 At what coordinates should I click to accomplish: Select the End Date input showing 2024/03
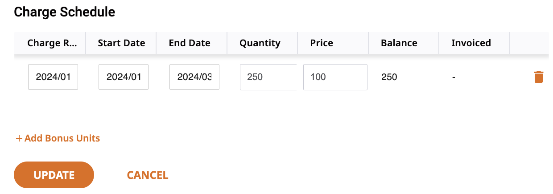(194, 77)
